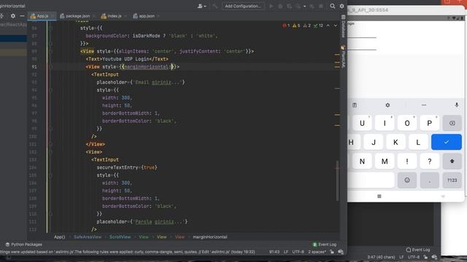Tap the keyboard backspace key

452,123
